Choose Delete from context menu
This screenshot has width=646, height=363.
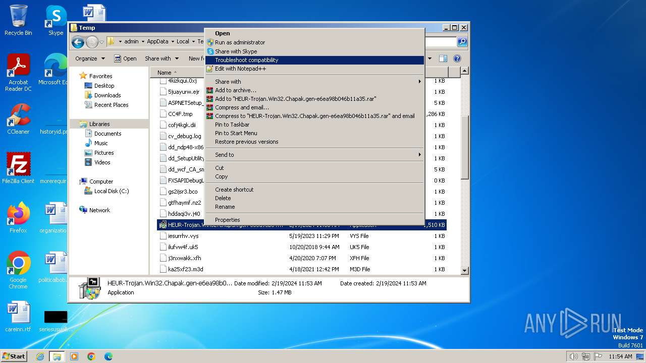[x=314, y=198]
